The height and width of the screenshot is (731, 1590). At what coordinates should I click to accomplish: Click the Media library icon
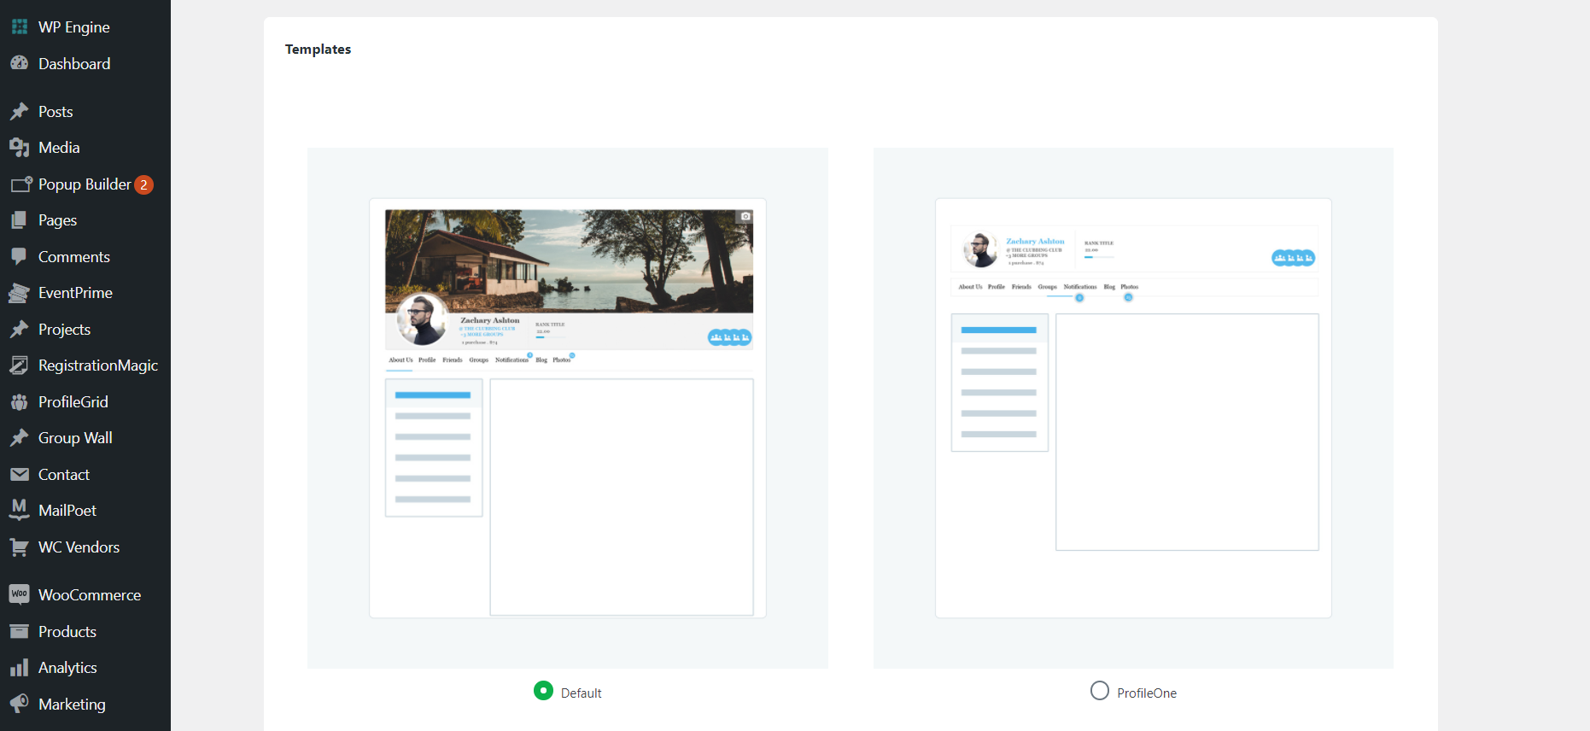[x=19, y=148]
